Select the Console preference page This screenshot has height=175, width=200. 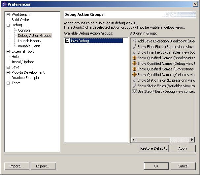24,30
